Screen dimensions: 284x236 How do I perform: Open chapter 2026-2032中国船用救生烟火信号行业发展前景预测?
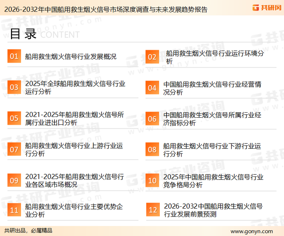pos(213,210)
